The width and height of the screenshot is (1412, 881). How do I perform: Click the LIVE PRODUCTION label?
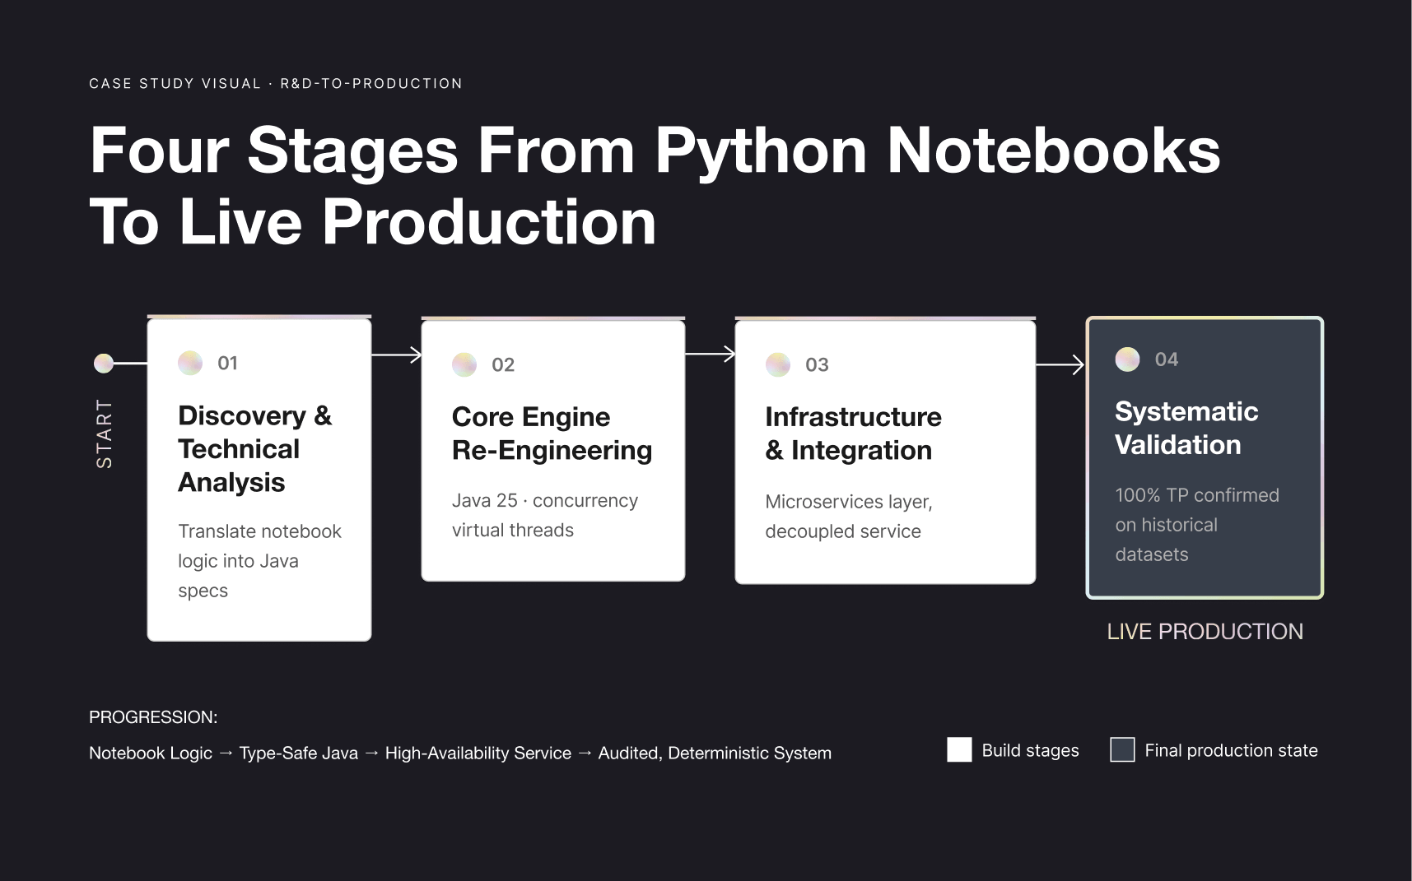(1205, 632)
